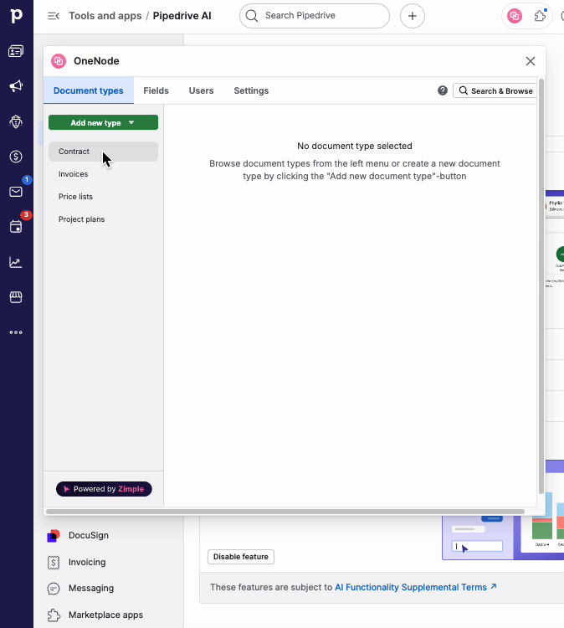Click the help question mark icon
This screenshot has height=628, width=564.
(x=443, y=90)
